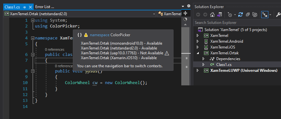Collapse the using directives at line 1
The image size is (281, 119).
tap(33, 20)
